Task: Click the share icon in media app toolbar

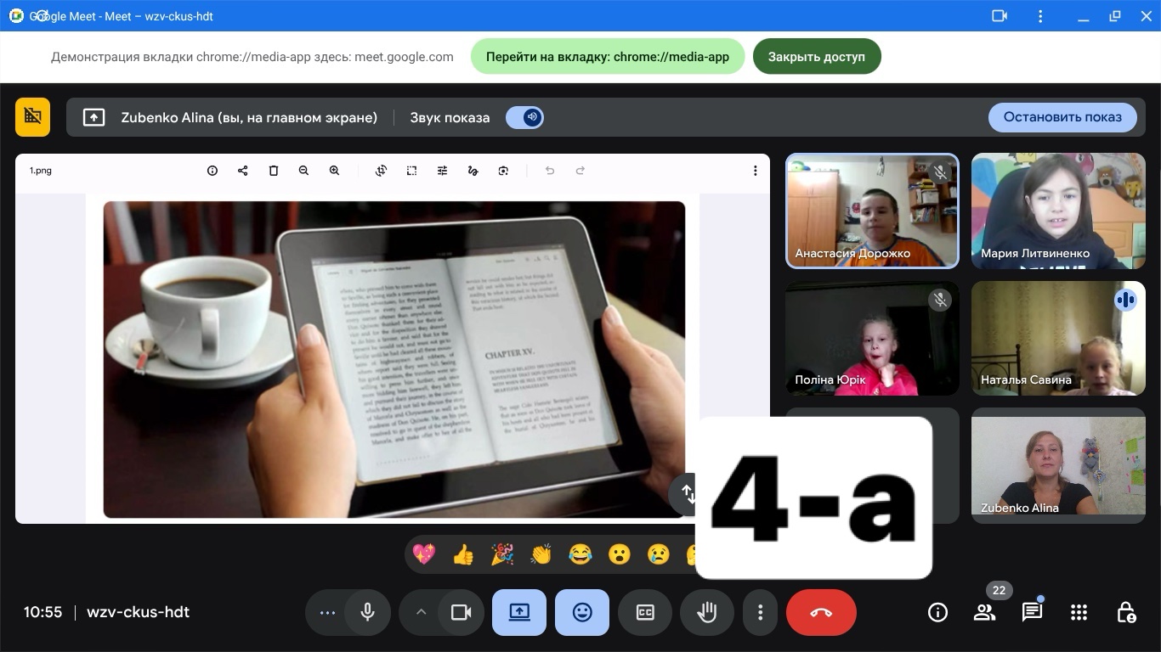Action: tap(242, 171)
